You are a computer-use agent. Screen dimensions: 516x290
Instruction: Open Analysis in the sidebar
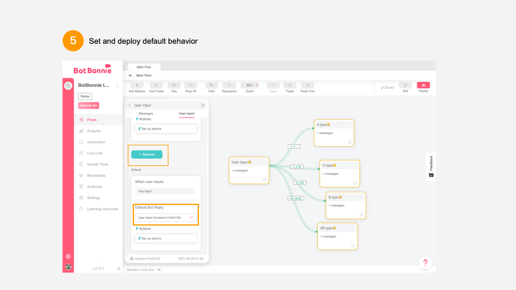(x=94, y=131)
